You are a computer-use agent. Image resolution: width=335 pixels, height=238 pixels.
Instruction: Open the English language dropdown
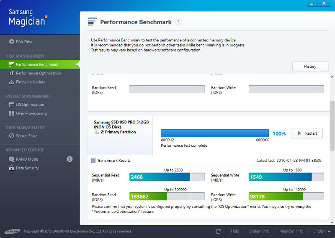point(322,231)
